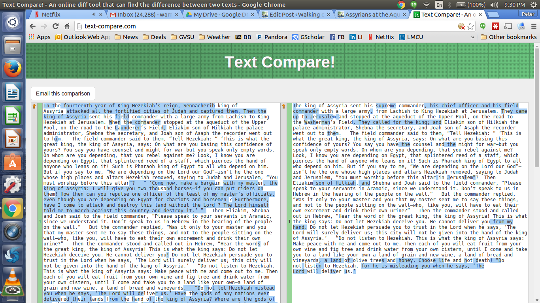Open the News bookmarks folder

pos(126,37)
